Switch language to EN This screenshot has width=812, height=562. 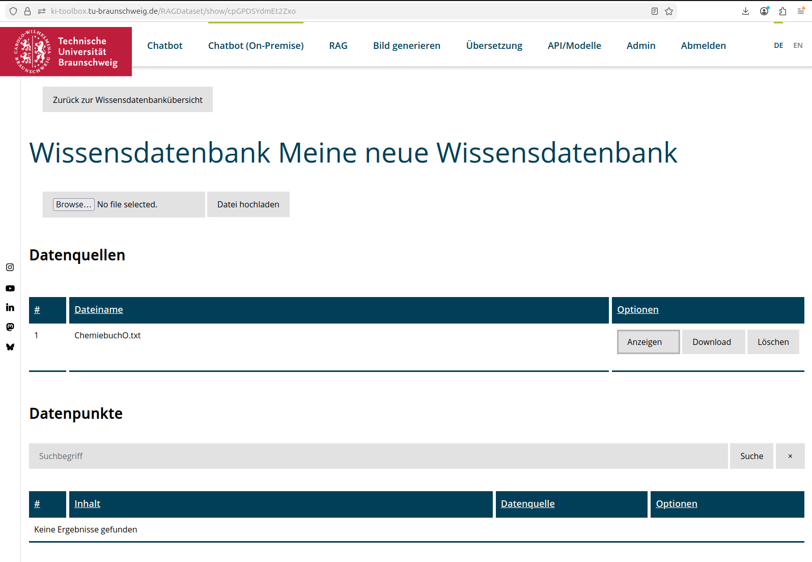[x=798, y=45]
